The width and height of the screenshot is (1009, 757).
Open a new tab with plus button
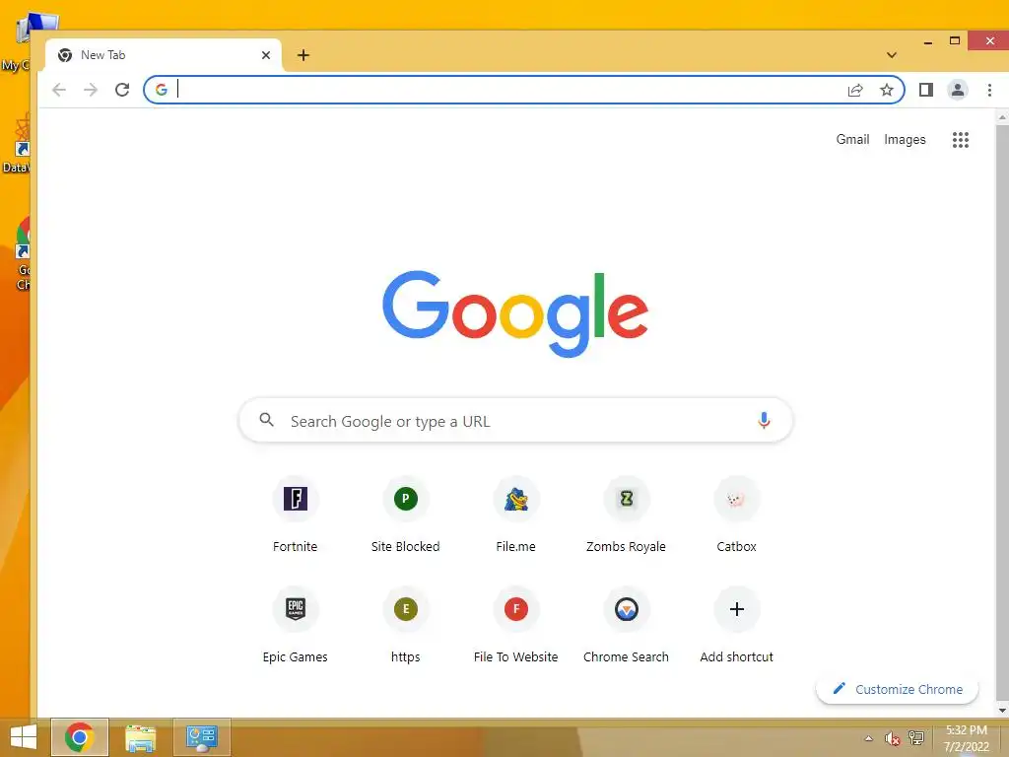tap(303, 55)
